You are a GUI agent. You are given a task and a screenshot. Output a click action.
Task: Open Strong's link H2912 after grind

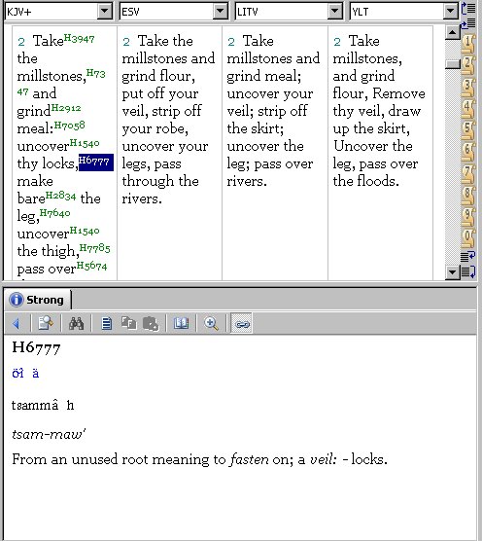66,108
